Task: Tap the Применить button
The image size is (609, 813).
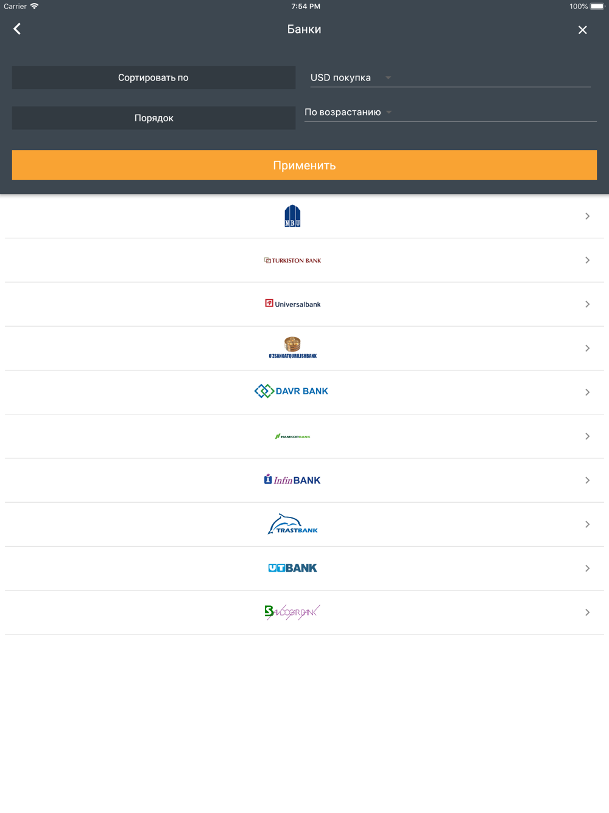Action: tap(304, 165)
